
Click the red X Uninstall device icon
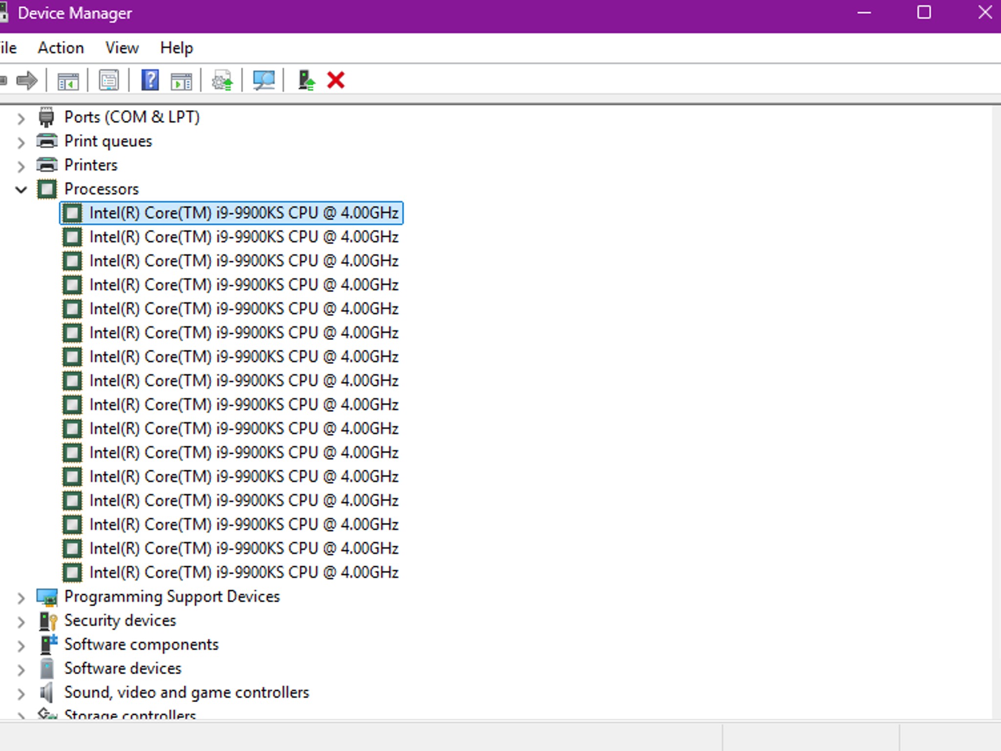click(336, 80)
